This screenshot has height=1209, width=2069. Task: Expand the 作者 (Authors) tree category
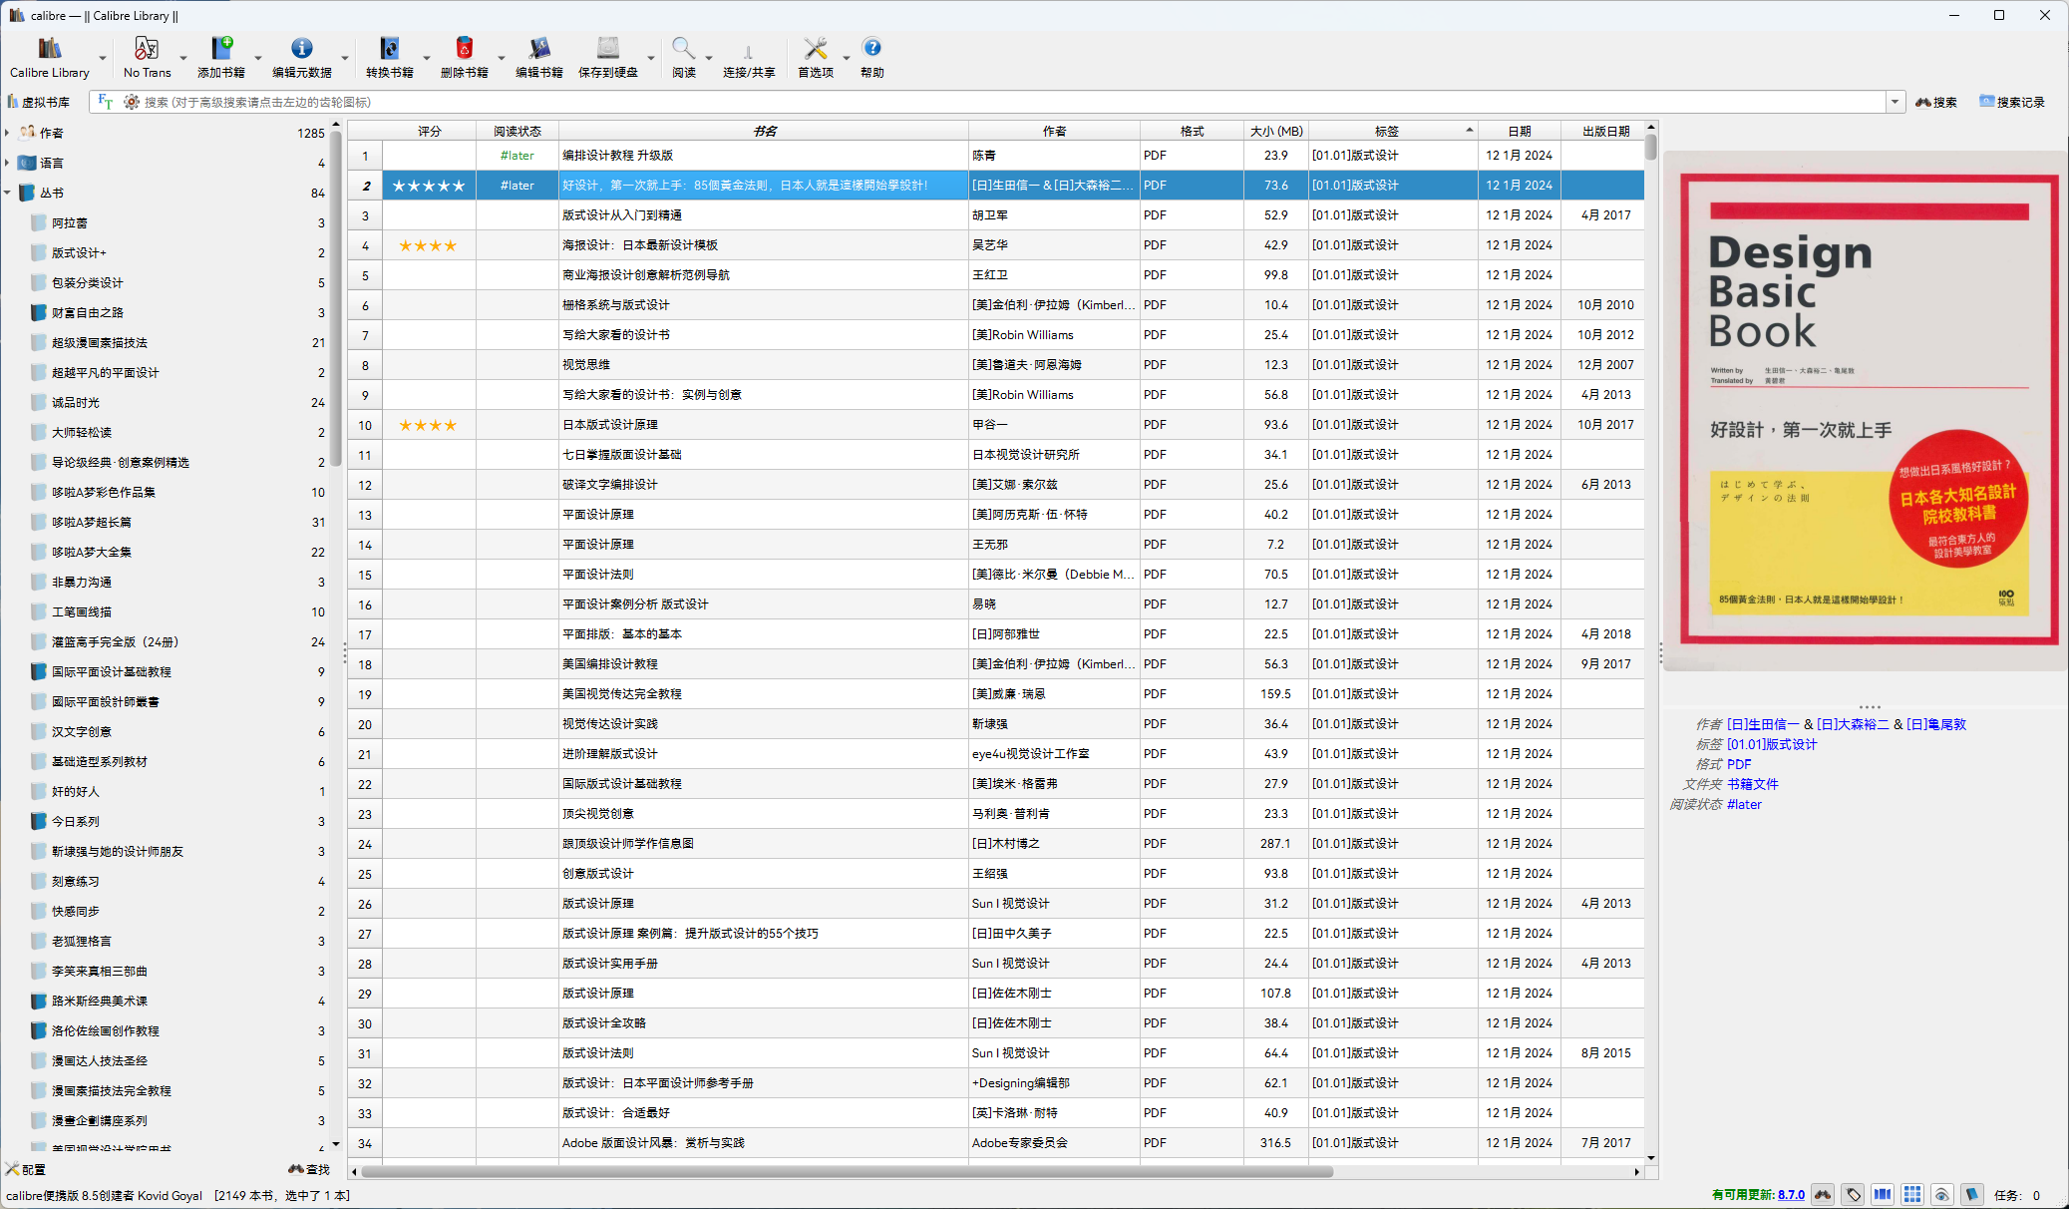[x=8, y=133]
